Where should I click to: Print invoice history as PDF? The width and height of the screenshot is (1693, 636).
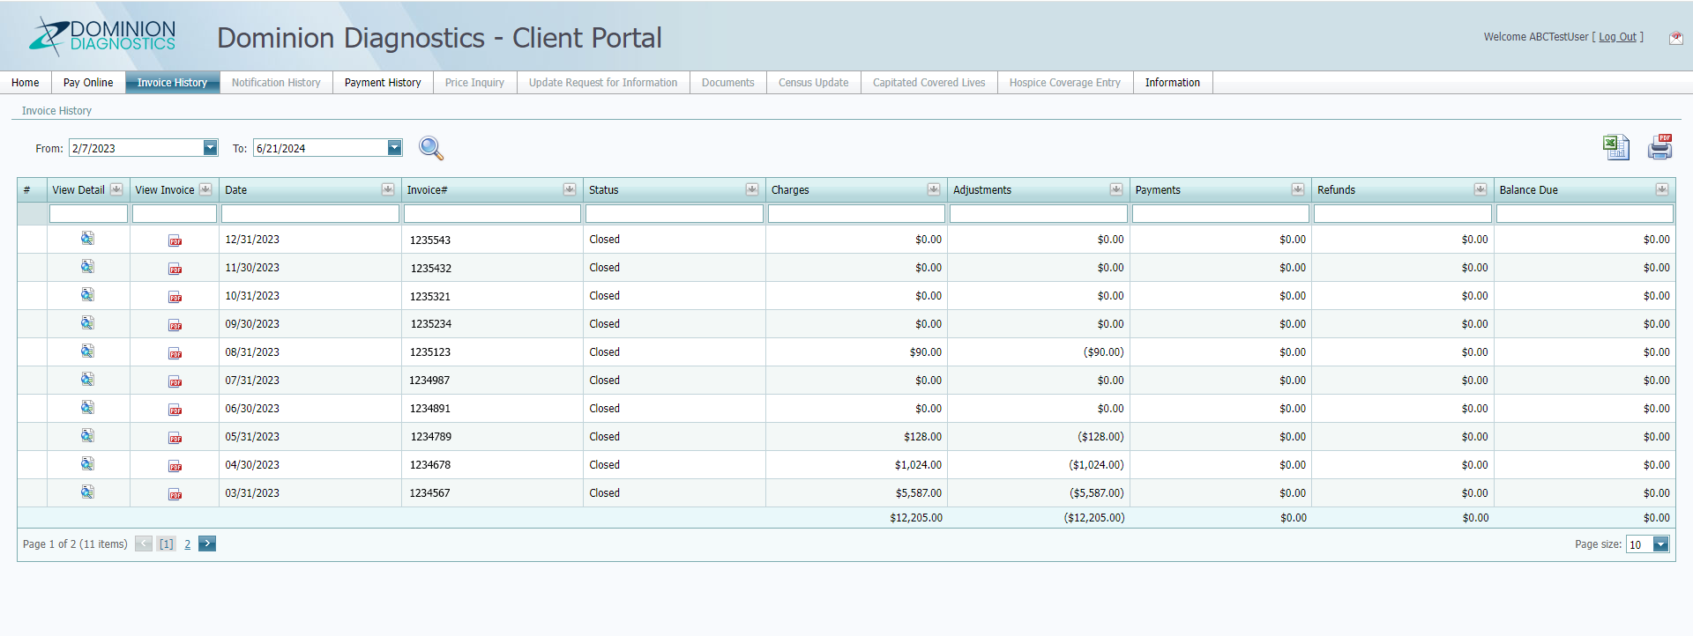(x=1660, y=147)
